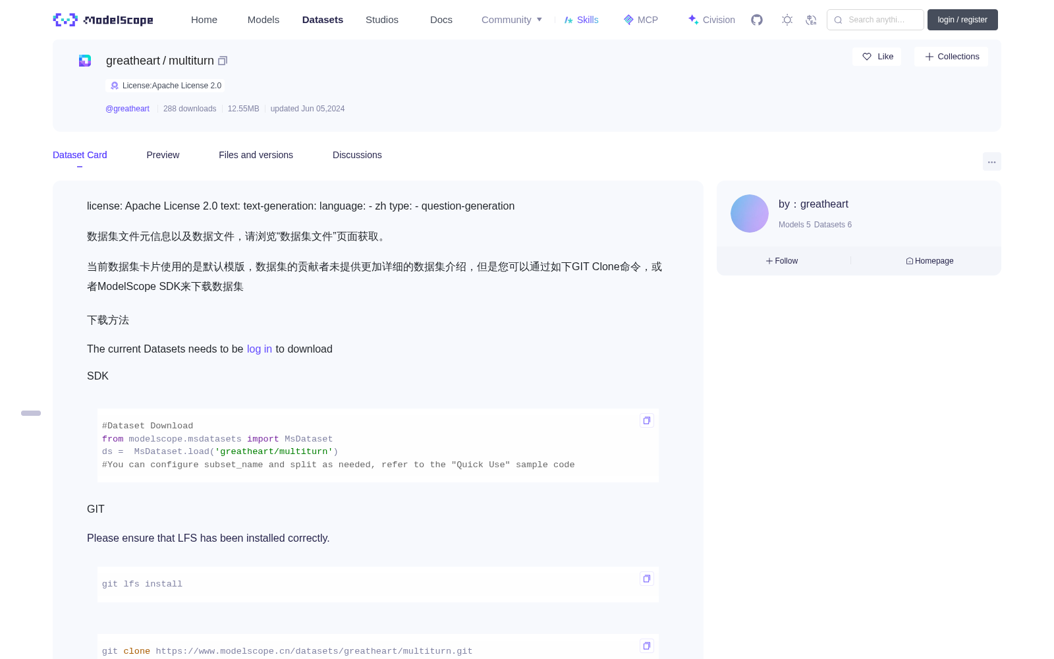Click the git clone URL code line

coord(287,651)
